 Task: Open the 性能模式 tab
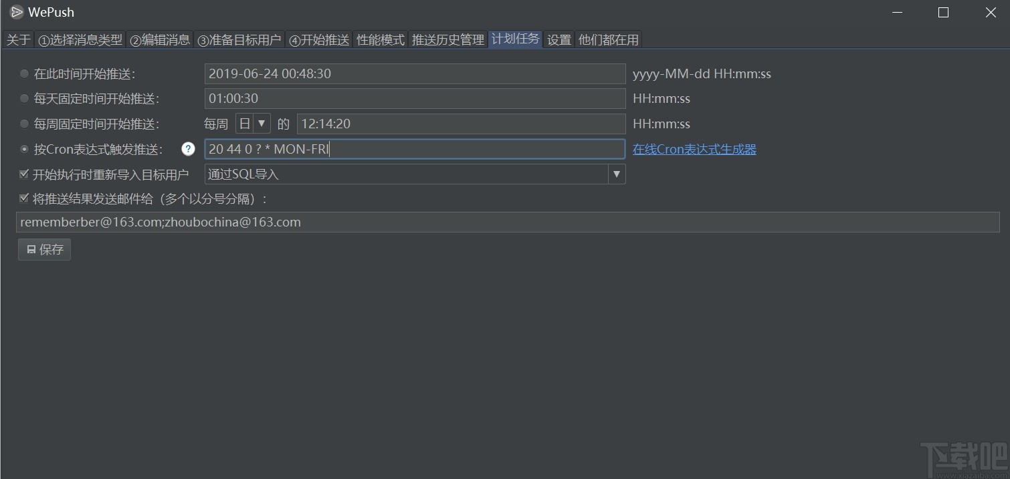pyautogui.click(x=380, y=39)
